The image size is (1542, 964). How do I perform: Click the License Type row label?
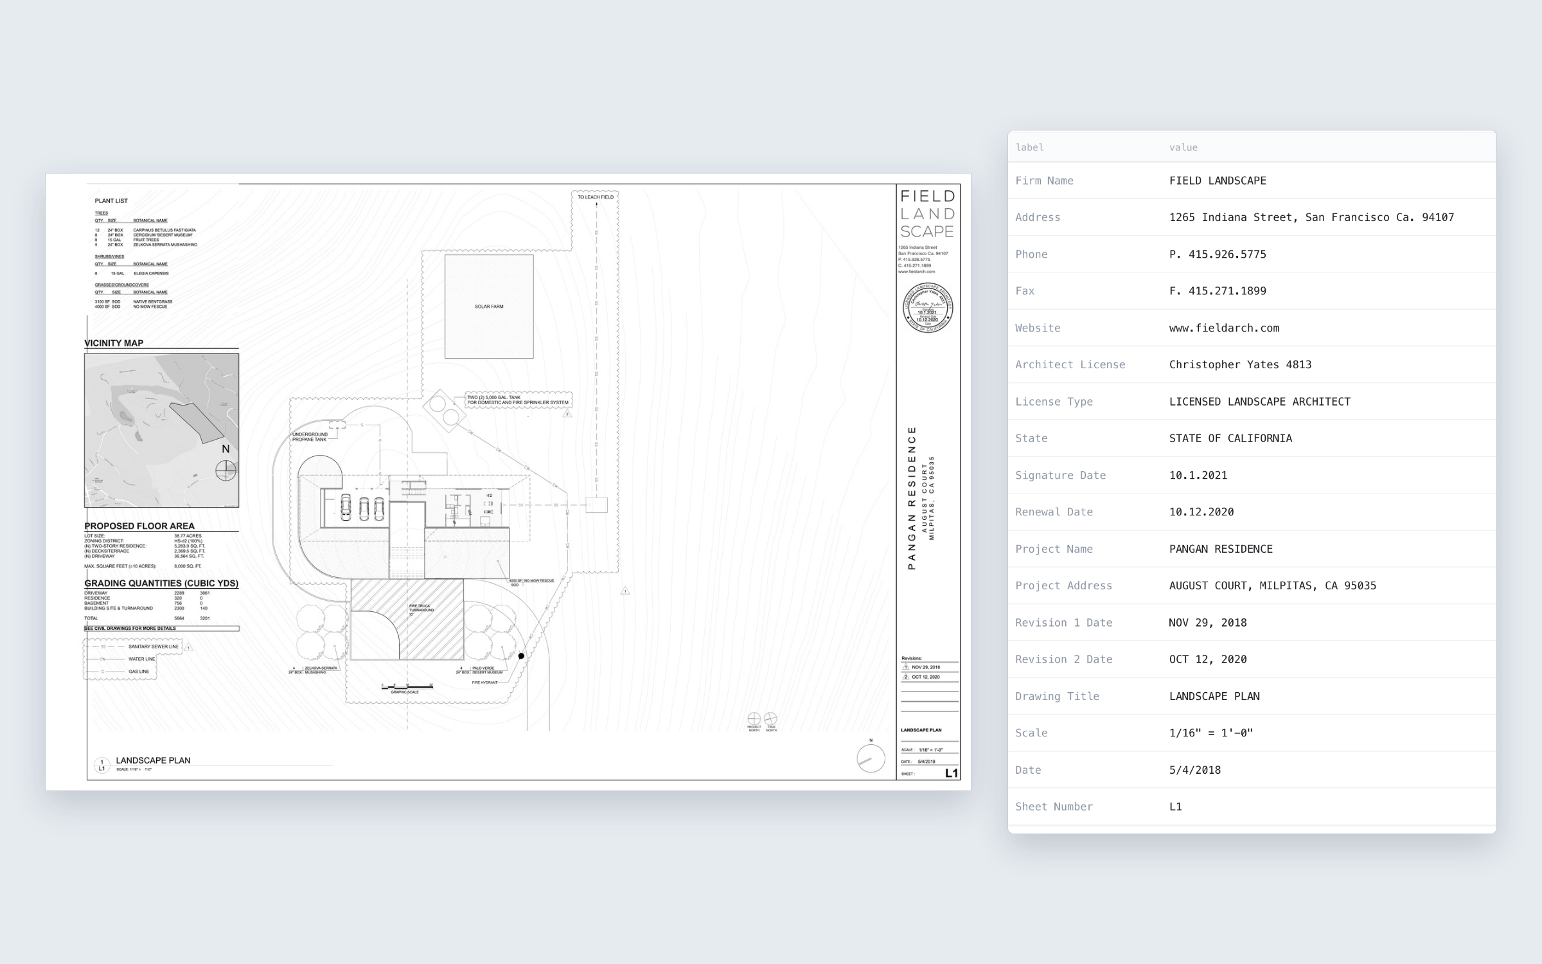pyautogui.click(x=1054, y=402)
